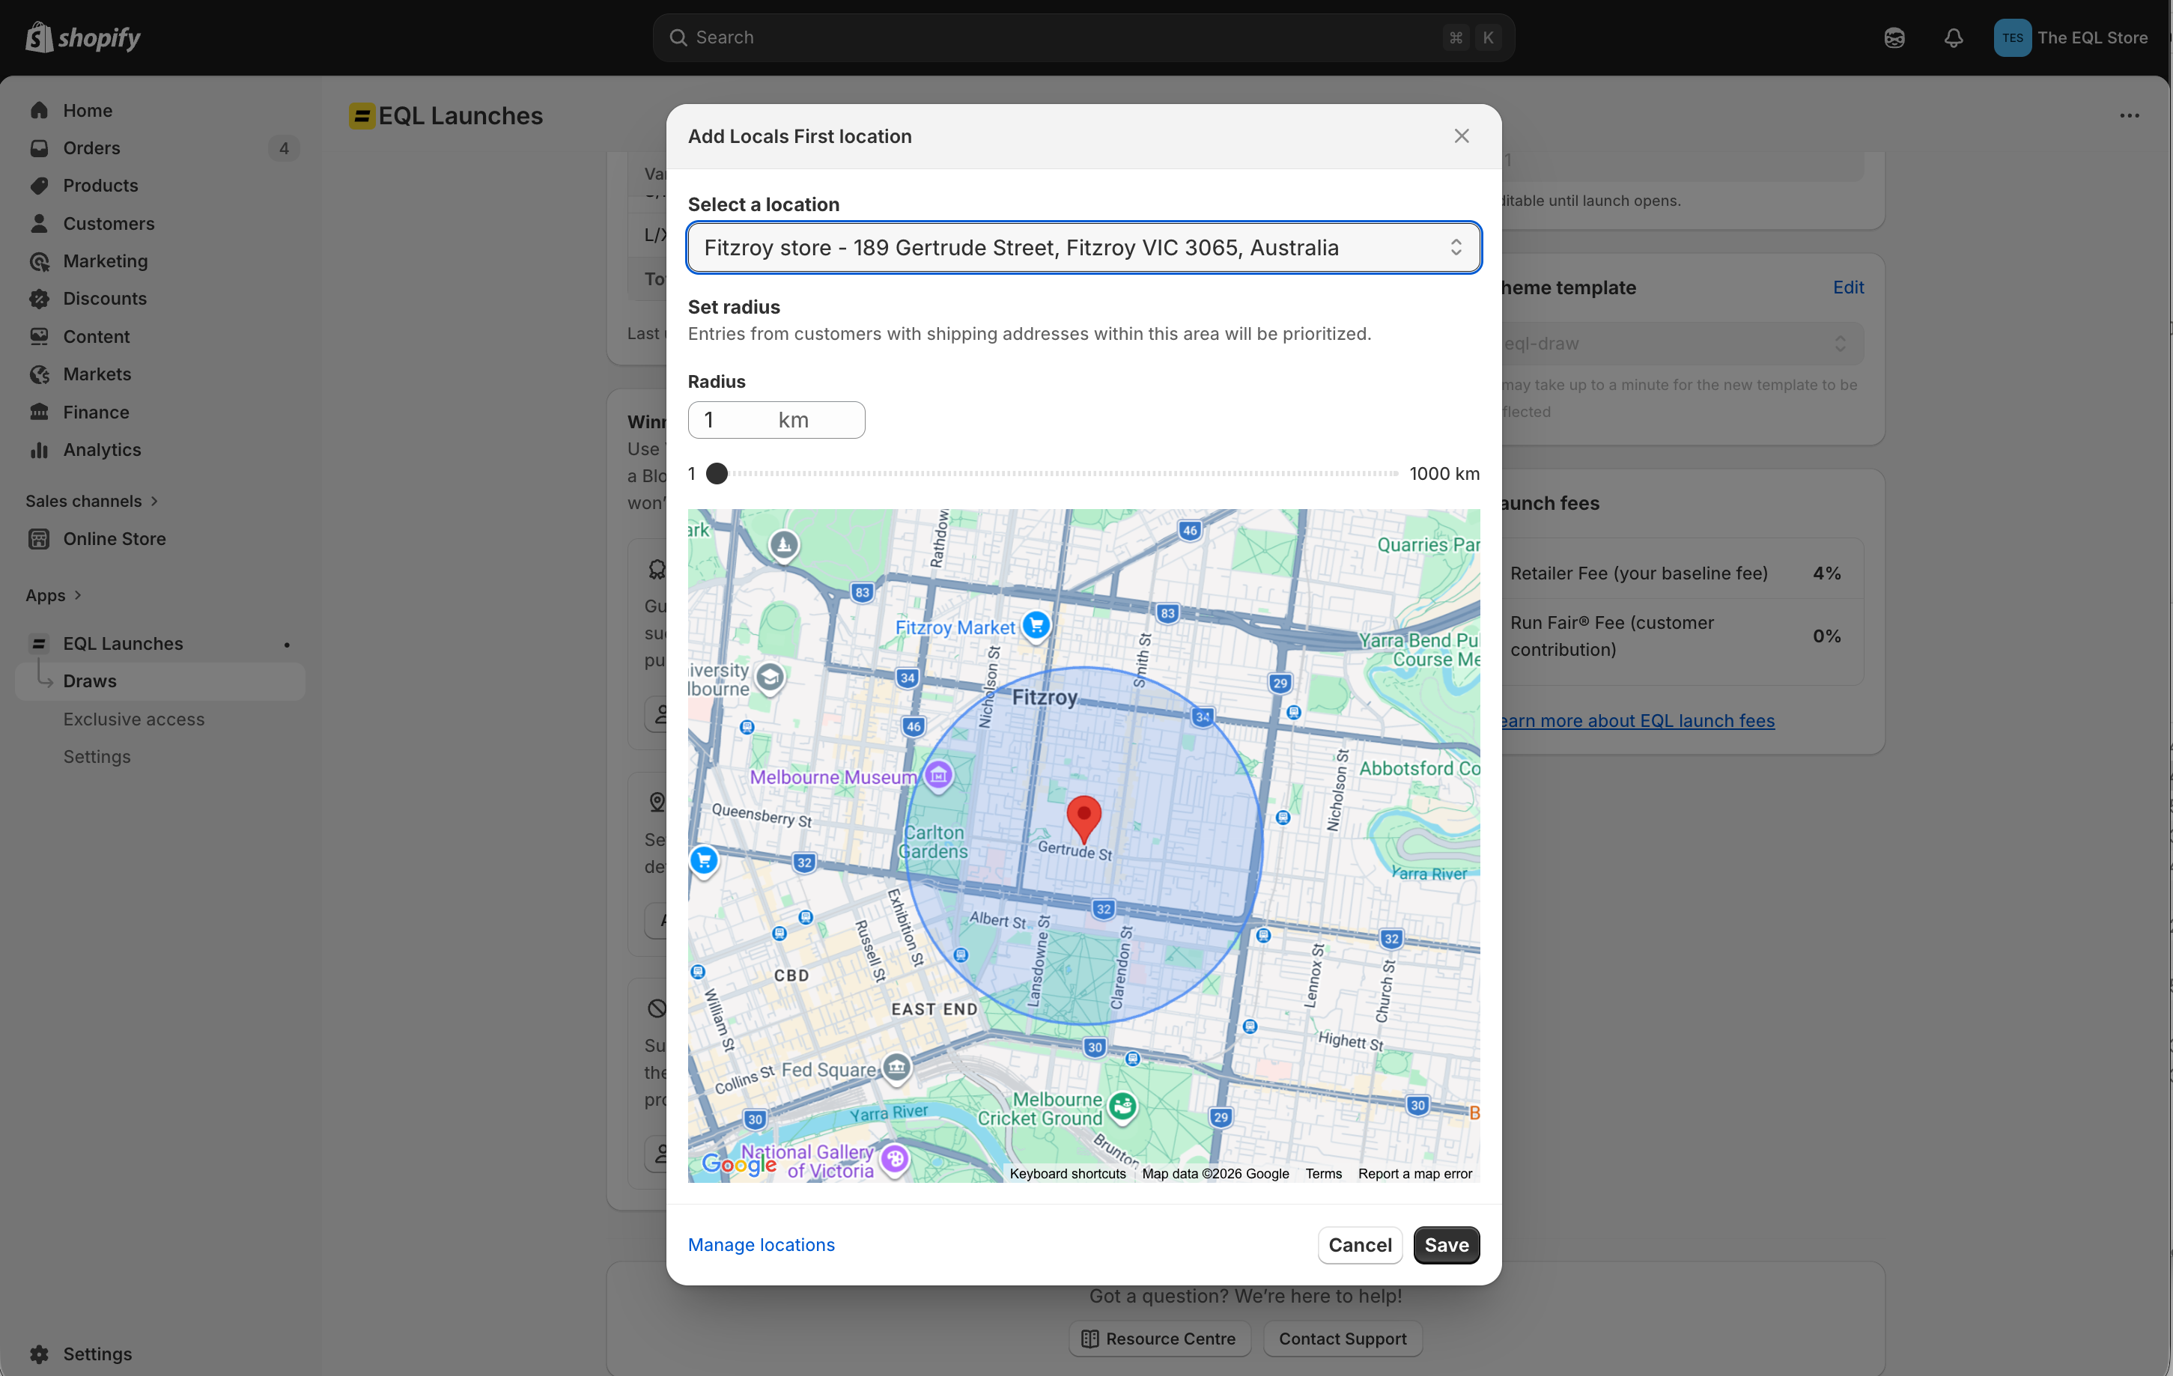This screenshot has height=1376, width=2173.
Task: Click Report a map error
Action: pyautogui.click(x=1415, y=1174)
